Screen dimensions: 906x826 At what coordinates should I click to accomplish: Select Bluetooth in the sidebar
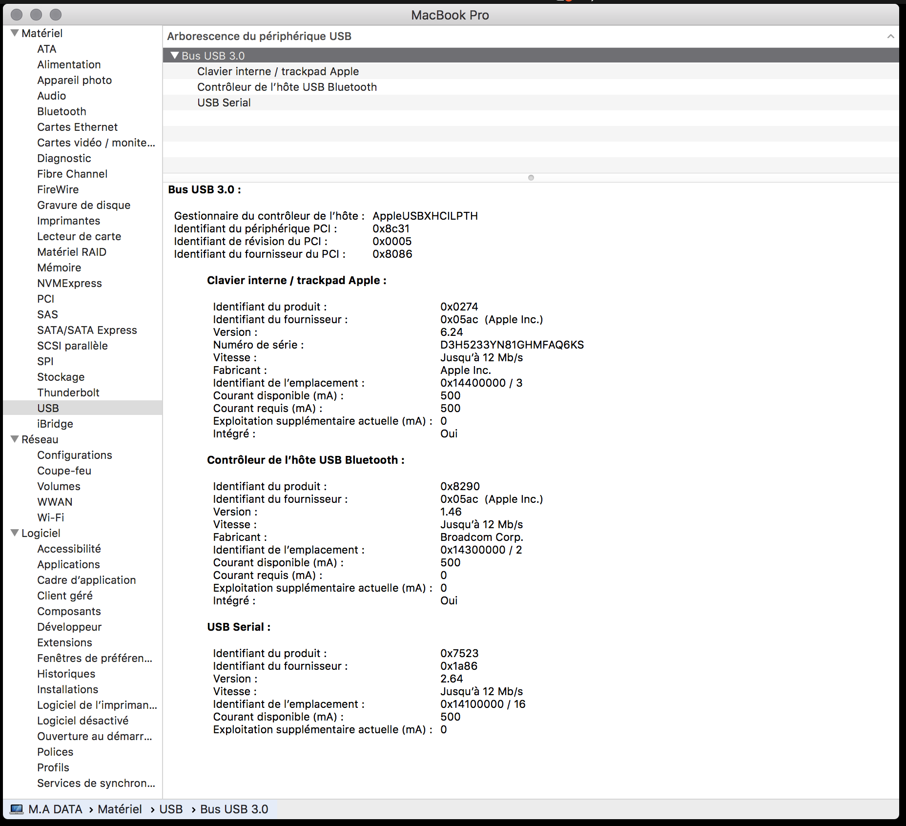click(x=62, y=111)
